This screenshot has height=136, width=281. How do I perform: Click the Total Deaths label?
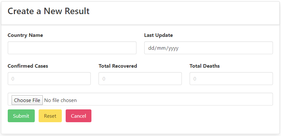pyautogui.click(x=205, y=66)
